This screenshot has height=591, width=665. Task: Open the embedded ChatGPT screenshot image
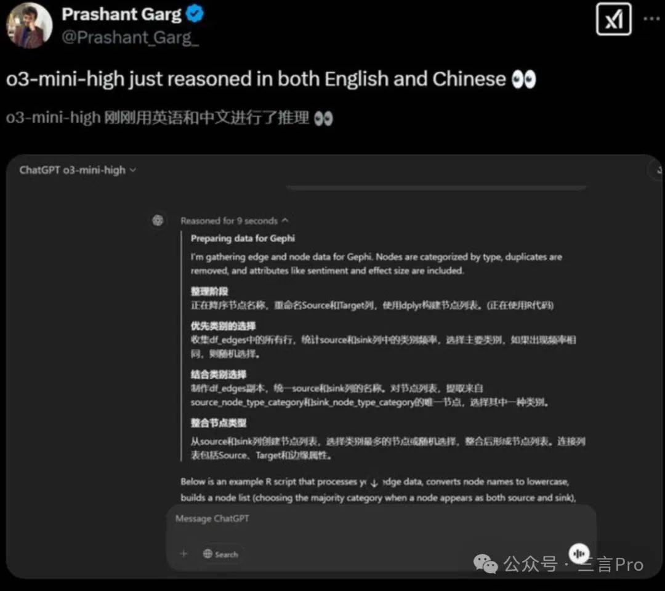[x=334, y=367]
